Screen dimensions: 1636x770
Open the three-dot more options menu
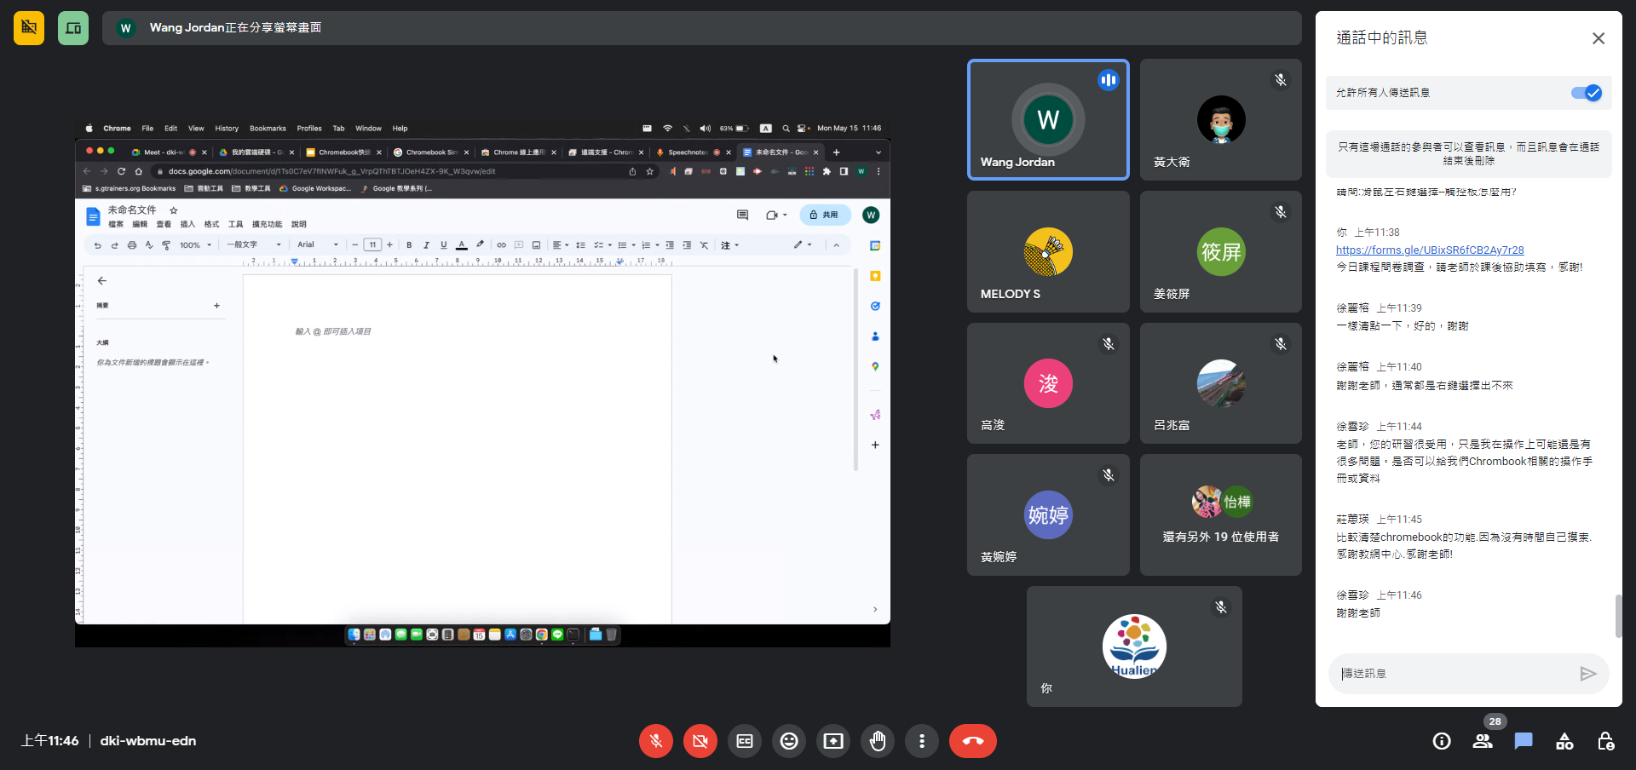(922, 741)
